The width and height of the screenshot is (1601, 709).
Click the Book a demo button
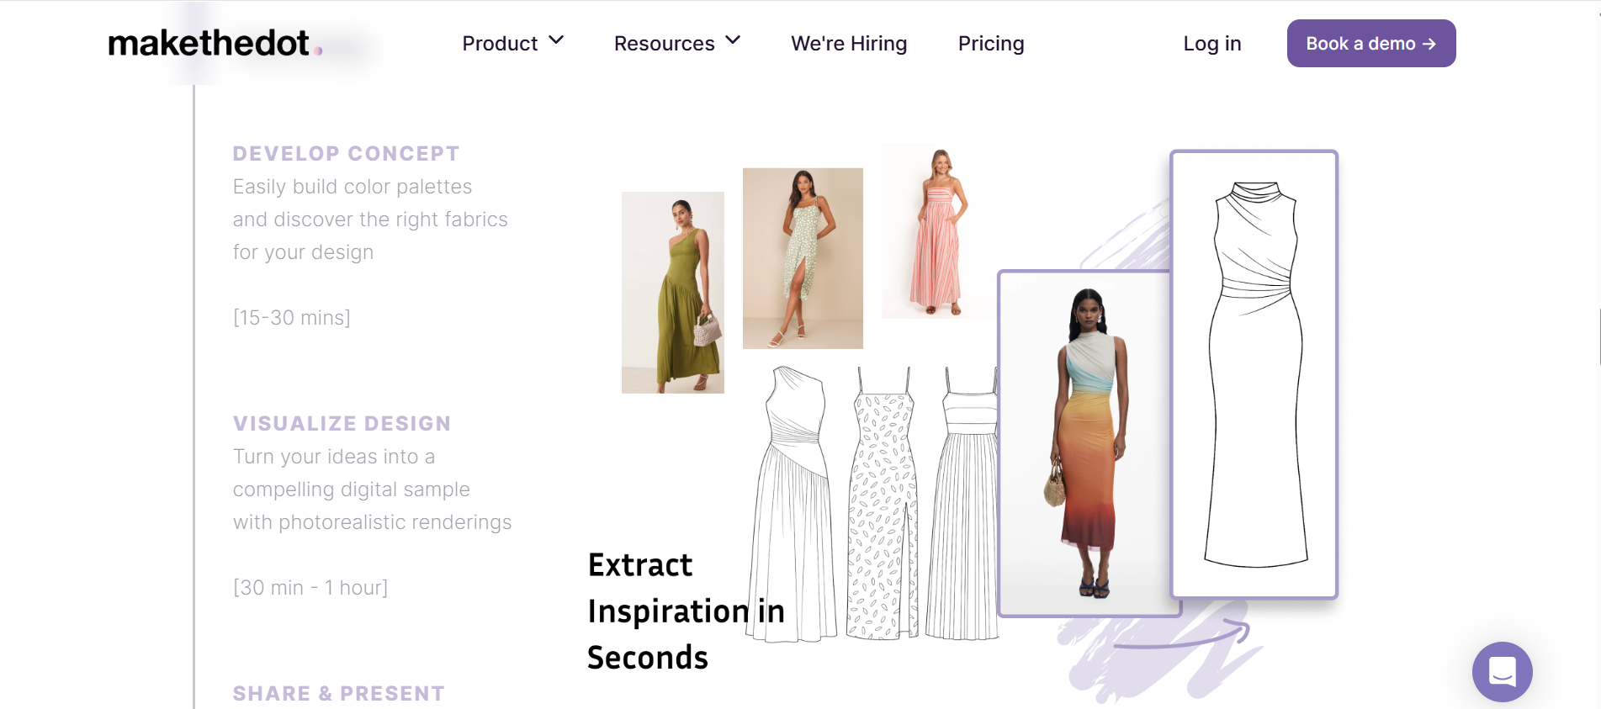(x=1371, y=43)
